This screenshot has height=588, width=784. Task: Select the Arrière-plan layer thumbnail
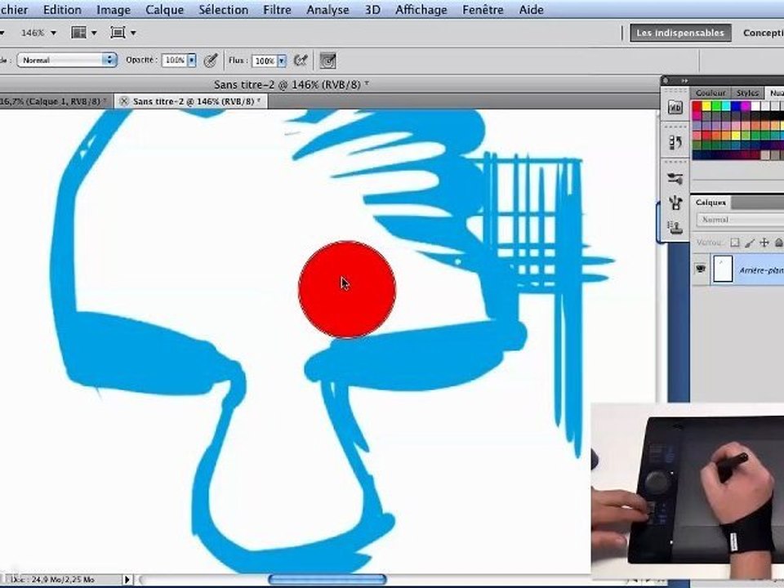[723, 269]
